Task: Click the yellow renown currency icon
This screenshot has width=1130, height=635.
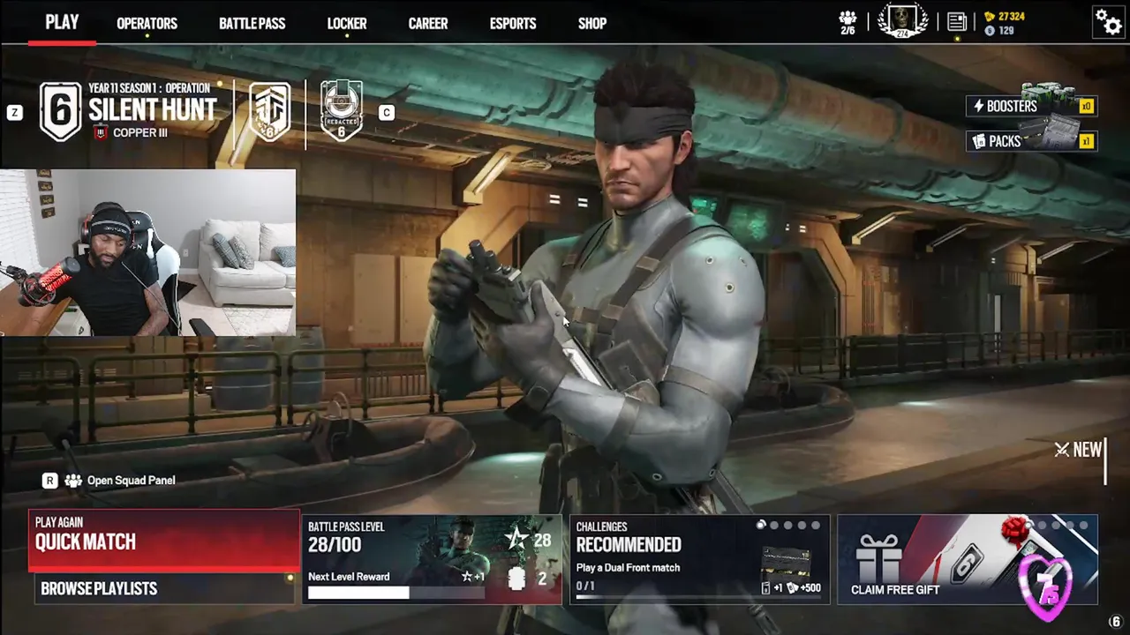Action: pos(990,17)
